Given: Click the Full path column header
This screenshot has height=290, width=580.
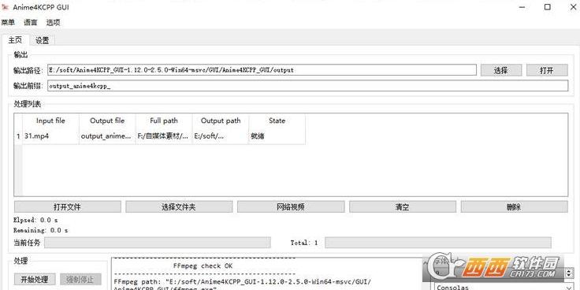Looking at the screenshot, I should coord(164,121).
